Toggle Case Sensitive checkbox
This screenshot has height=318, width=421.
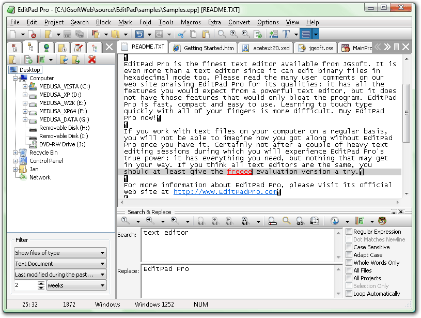349,247
